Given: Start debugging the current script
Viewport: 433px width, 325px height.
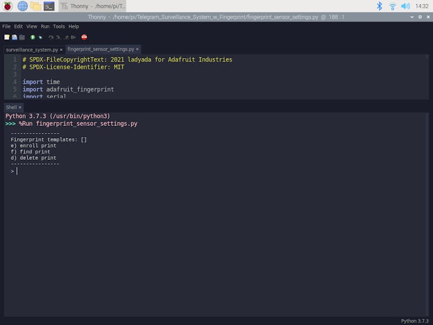Looking at the screenshot, I should 40,37.
